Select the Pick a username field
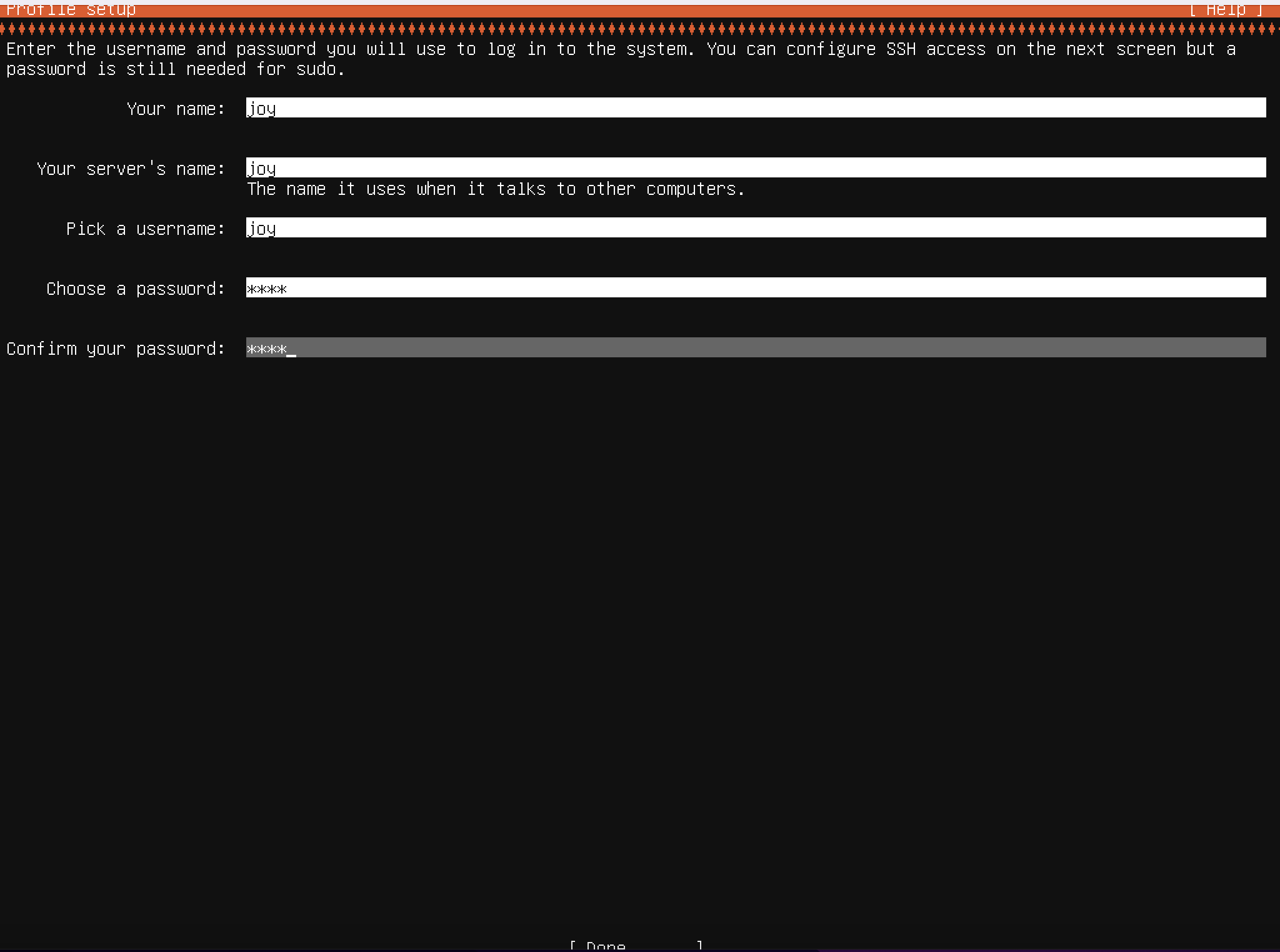1280x952 pixels. [755, 227]
